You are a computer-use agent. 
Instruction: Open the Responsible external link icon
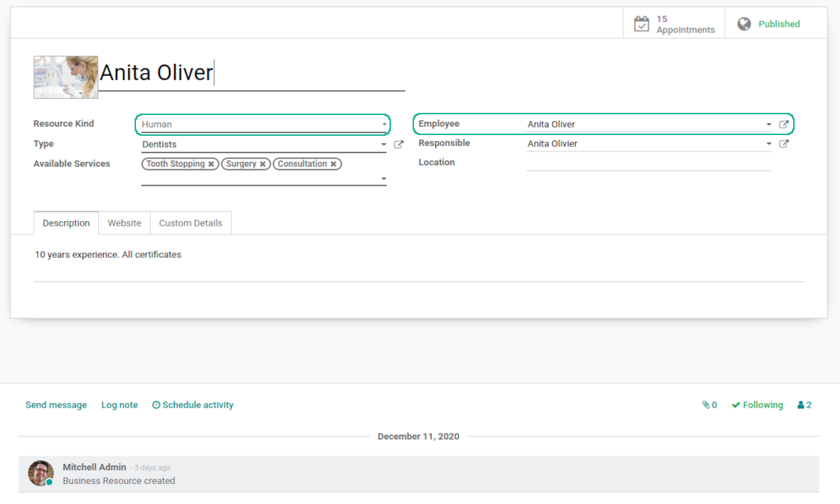pos(784,144)
